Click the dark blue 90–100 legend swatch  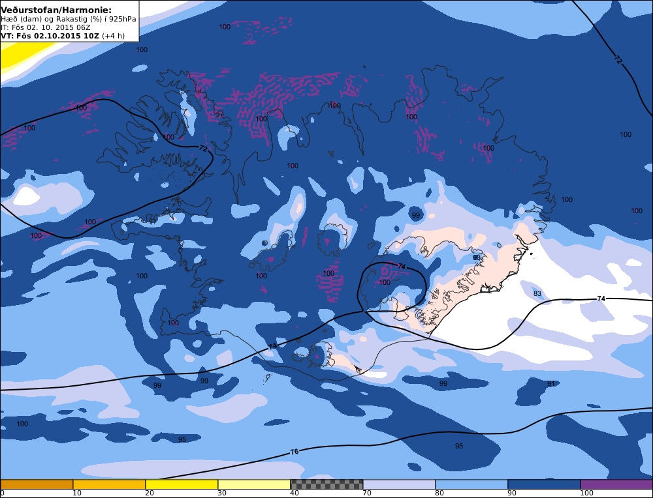544,484
